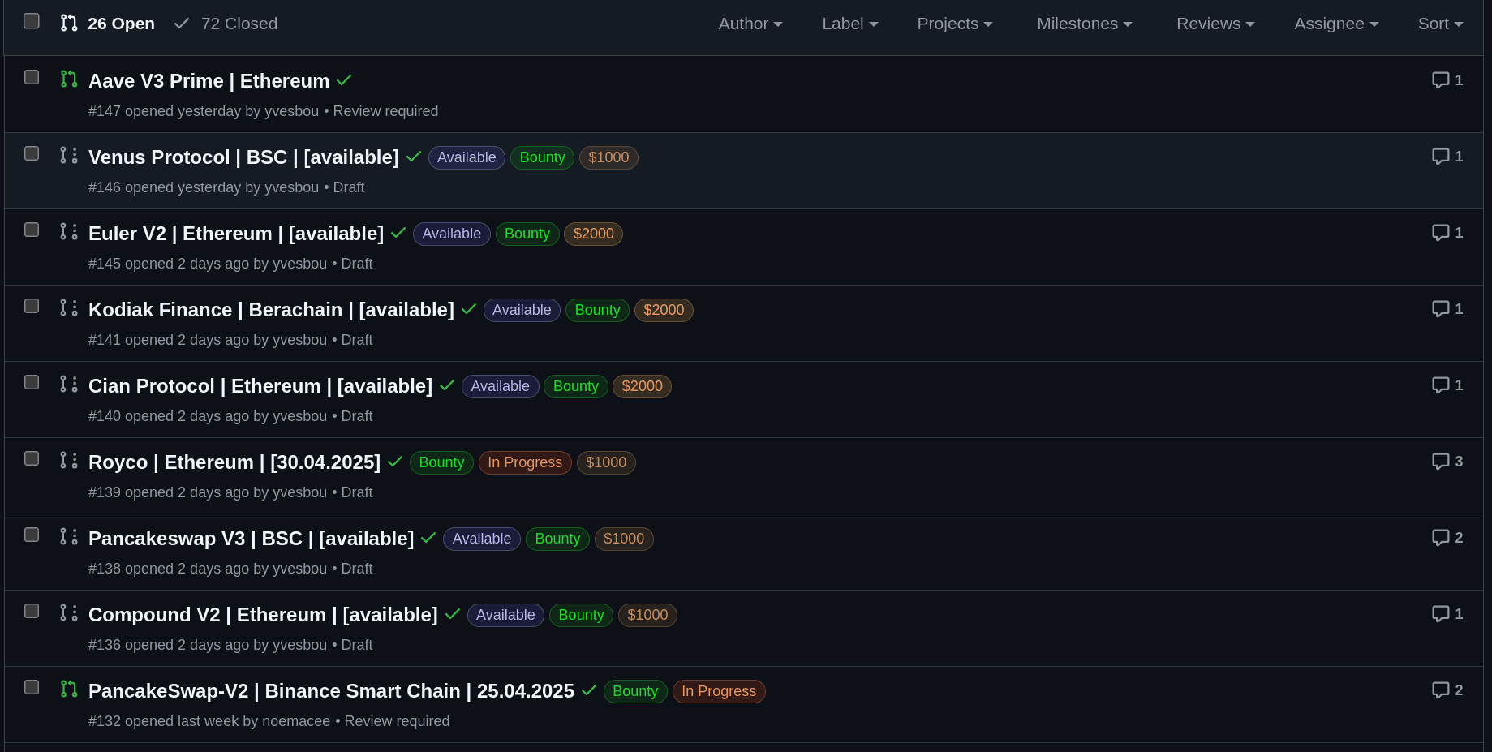Click the draft PR icon for Euler V2
Screen dimensions: 1492x752
[69, 231]
